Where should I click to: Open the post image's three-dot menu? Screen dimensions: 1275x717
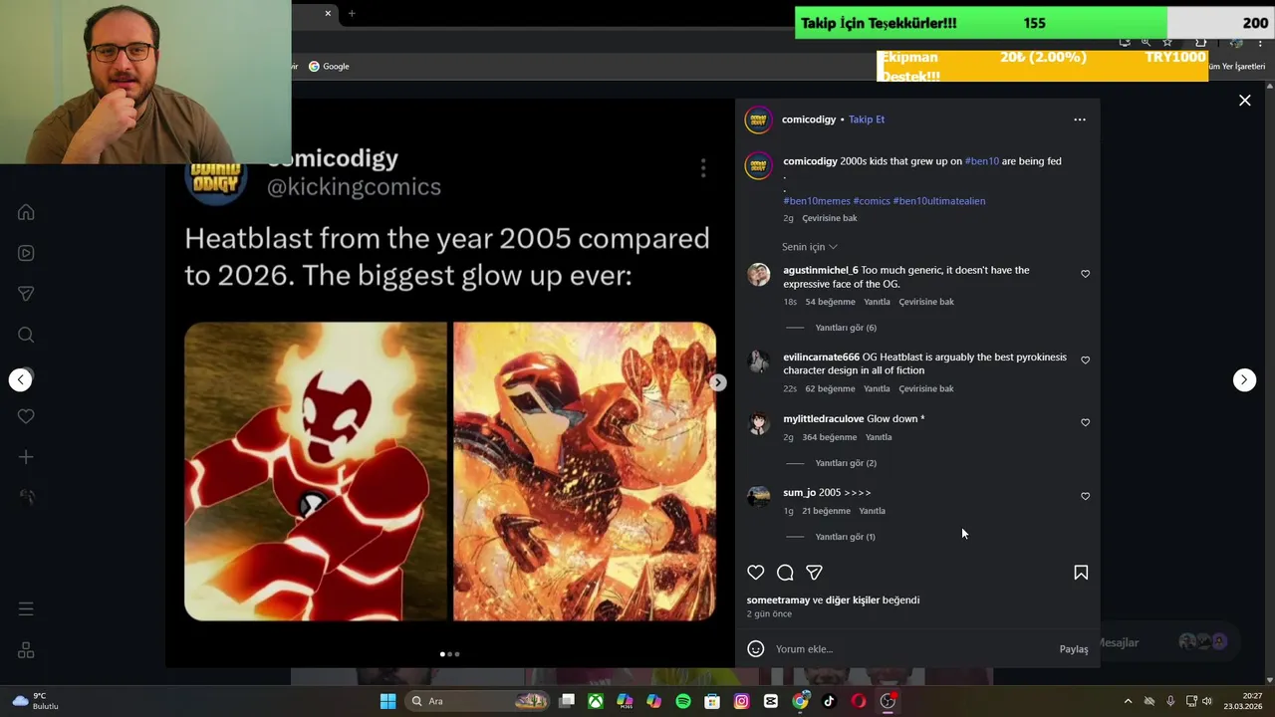coord(703,168)
